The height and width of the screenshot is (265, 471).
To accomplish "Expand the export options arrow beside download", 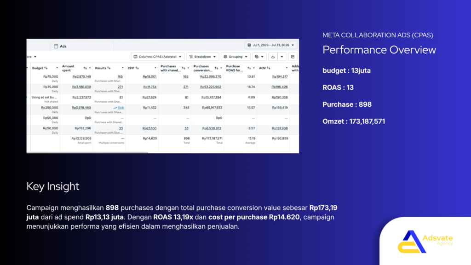I will pyautogui.click(x=282, y=57).
